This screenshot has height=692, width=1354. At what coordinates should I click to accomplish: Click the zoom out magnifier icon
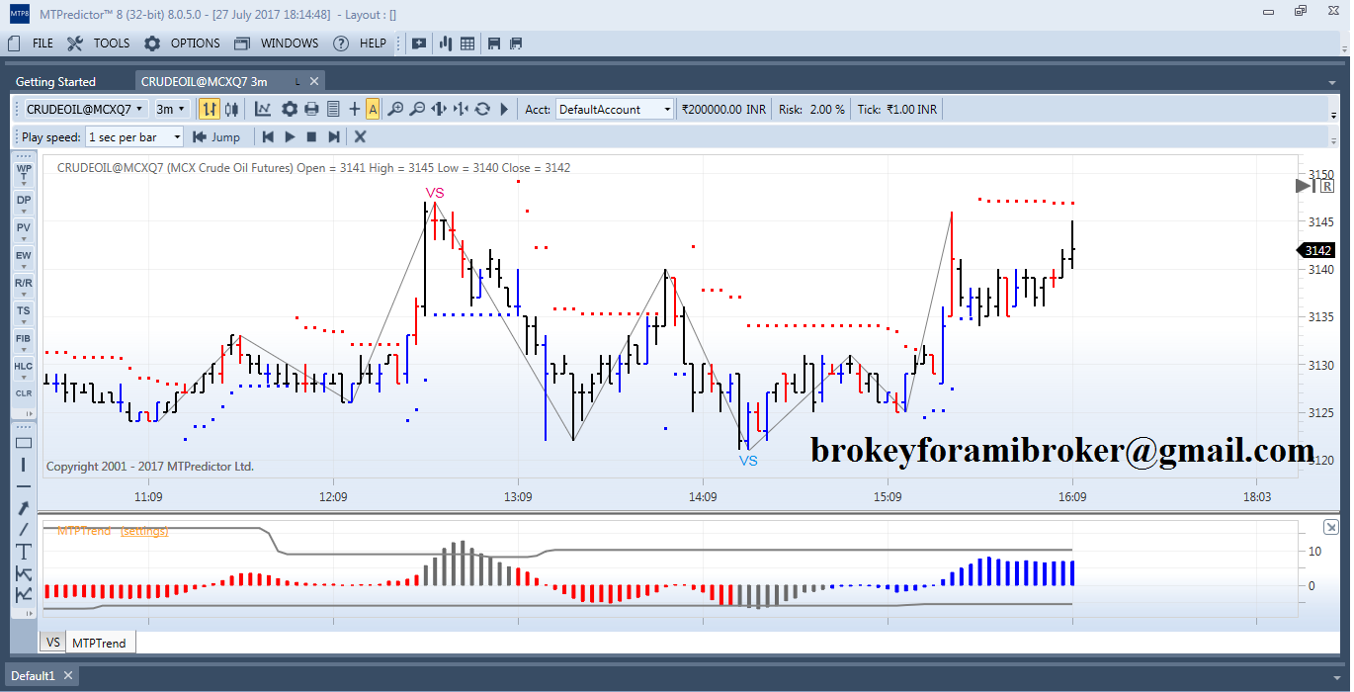[x=417, y=109]
